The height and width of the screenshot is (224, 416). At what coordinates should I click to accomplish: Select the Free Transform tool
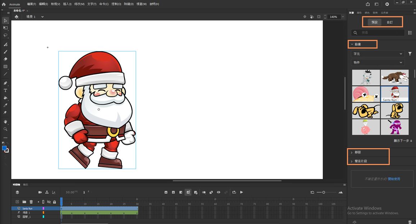tap(5, 28)
